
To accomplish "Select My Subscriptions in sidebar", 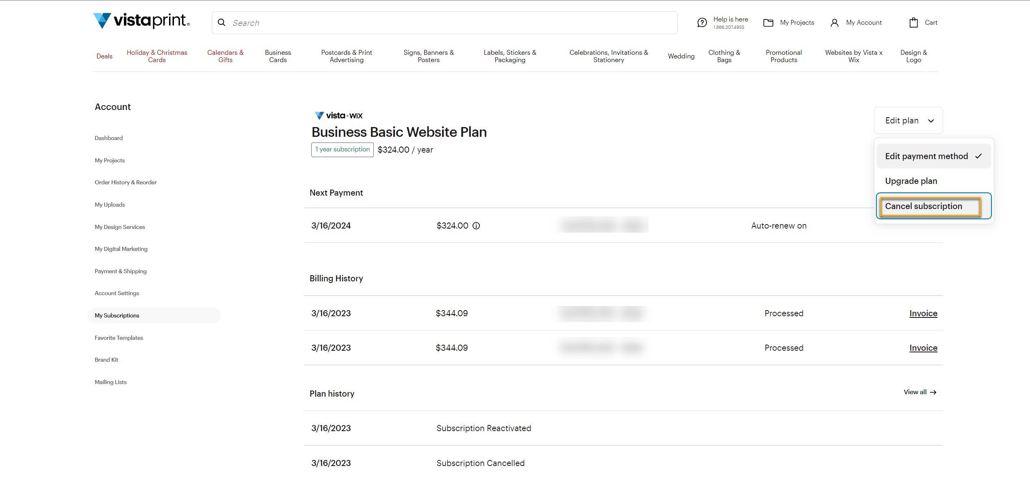I will point(154,315).
